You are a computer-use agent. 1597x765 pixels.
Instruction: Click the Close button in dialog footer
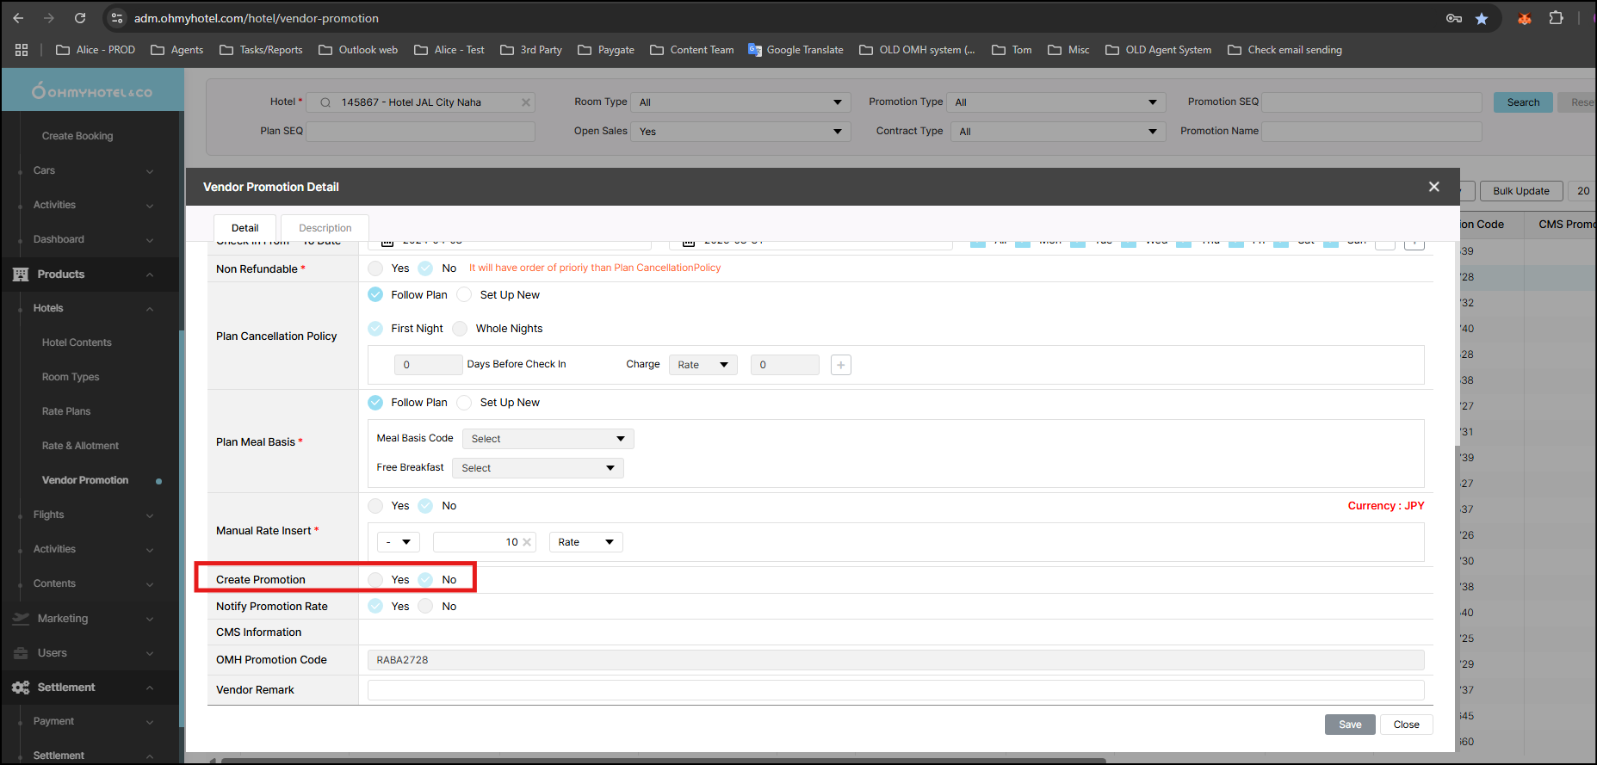1406,725
